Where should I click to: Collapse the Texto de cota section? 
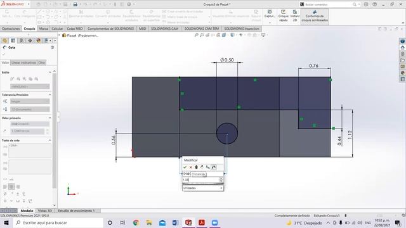point(49,141)
